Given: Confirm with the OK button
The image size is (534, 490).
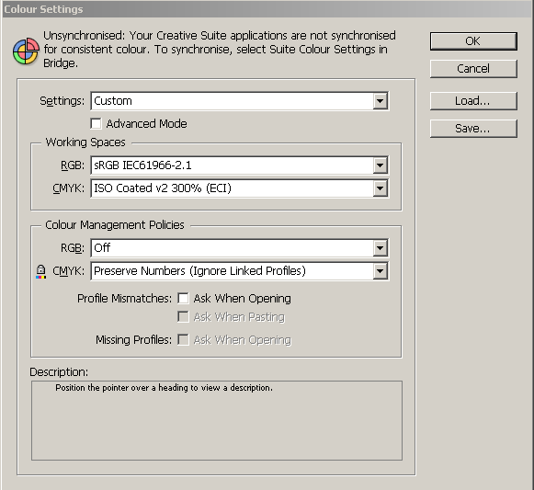Looking at the screenshot, I should coord(473,41).
